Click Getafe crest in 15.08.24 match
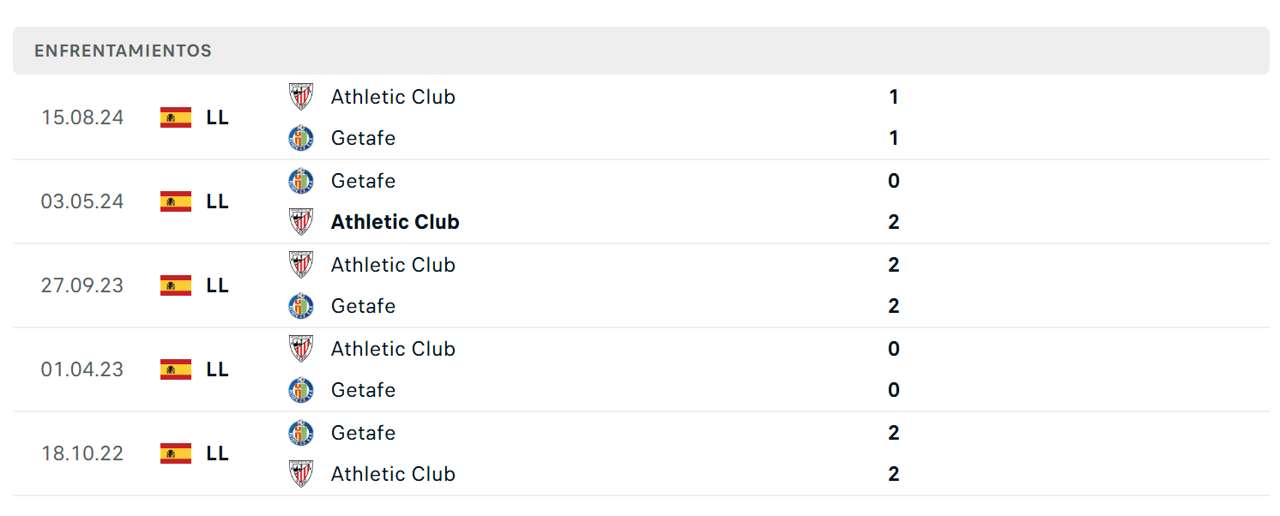 (301, 138)
